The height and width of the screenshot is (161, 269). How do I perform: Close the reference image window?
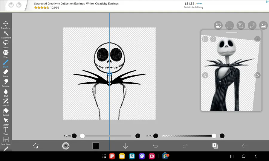point(257,39)
